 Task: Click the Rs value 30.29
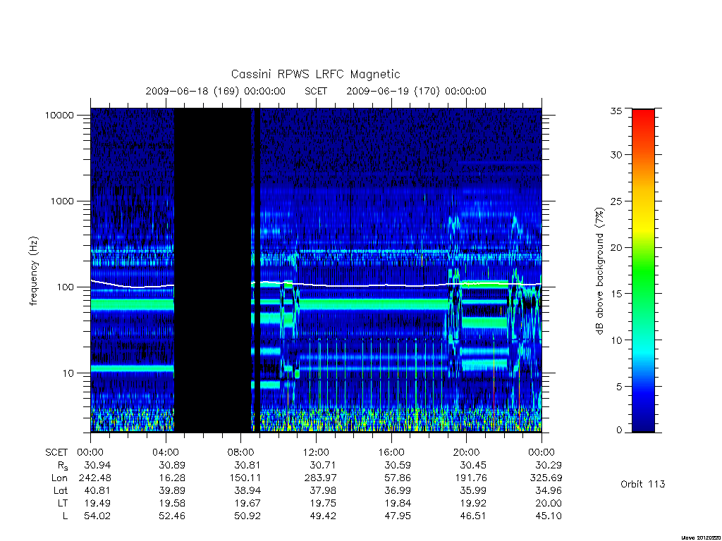[x=549, y=465]
